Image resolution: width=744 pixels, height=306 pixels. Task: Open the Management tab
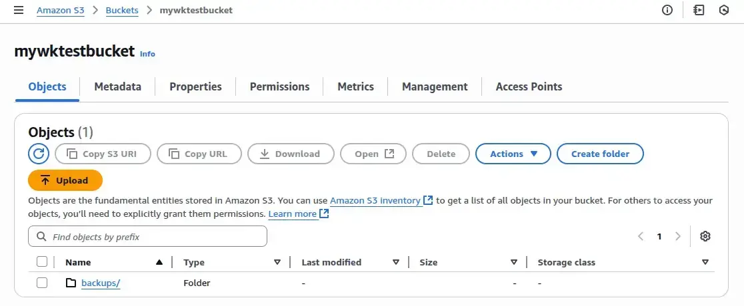click(435, 86)
